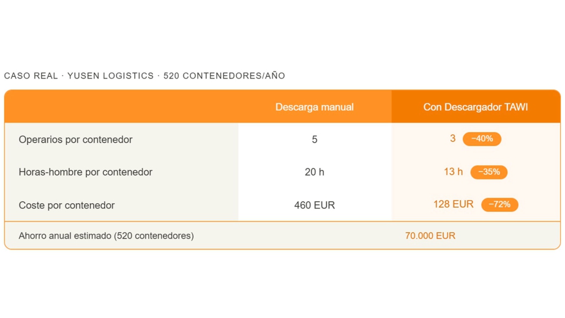The width and height of the screenshot is (565, 318).
Task: Click the "Ahorro anual estimado" footer label
Action: 106,236
